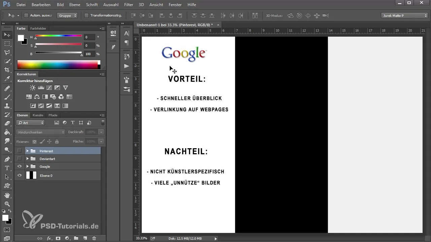431x242 pixels.
Task: Expand the Deviantart layer group
Action: point(27,159)
